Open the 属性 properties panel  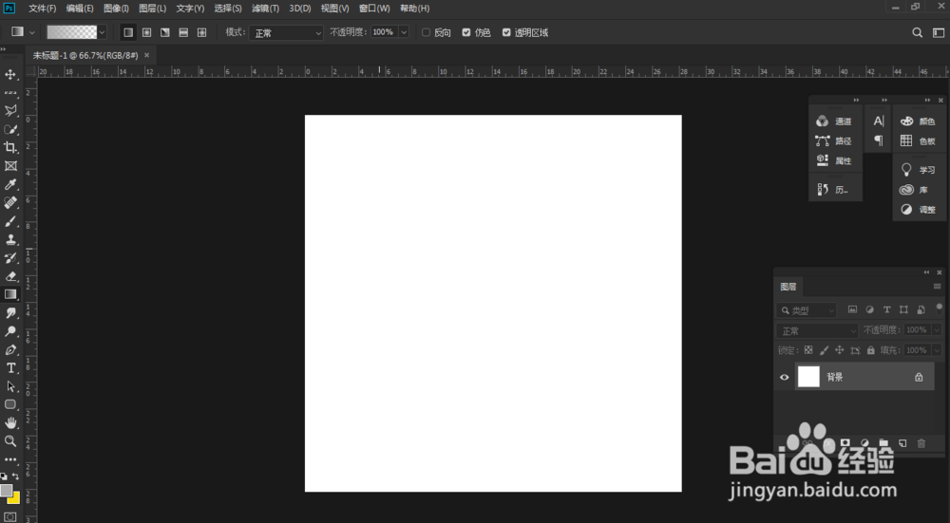[x=835, y=160]
